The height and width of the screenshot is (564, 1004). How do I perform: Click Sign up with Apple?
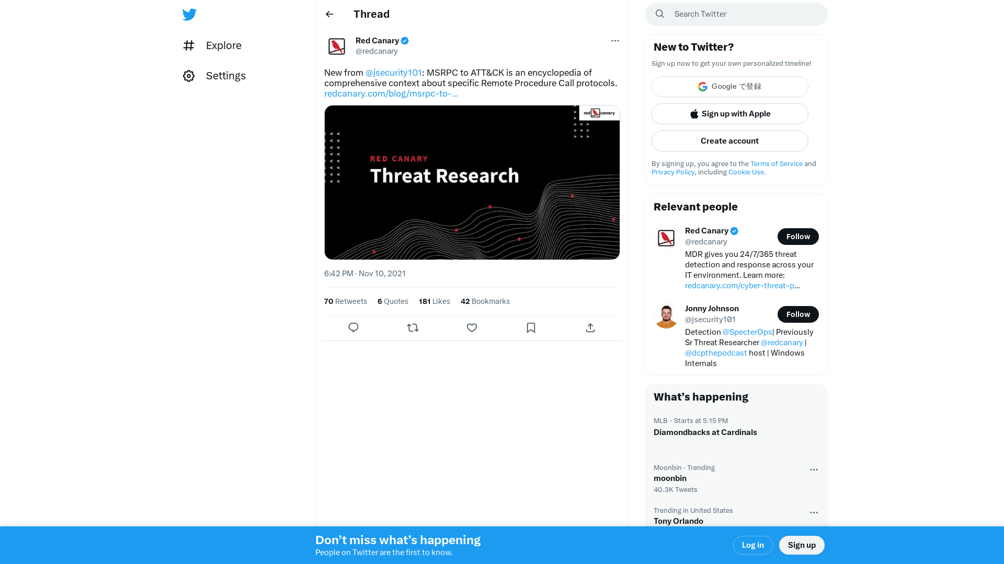(730, 114)
